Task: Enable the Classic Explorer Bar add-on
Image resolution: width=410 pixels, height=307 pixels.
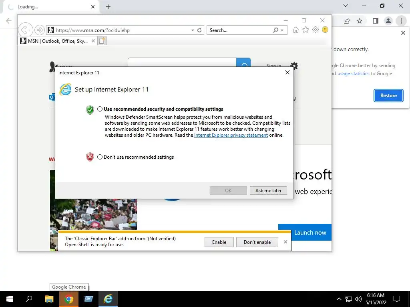Action: pyautogui.click(x=219, y=242)
